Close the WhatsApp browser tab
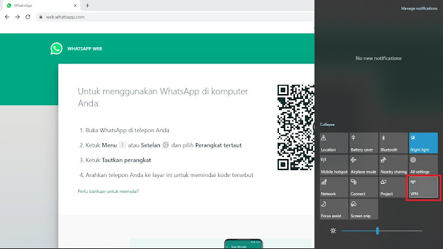The height and width of the screenshot is (249, 443). tap(75, 6)
